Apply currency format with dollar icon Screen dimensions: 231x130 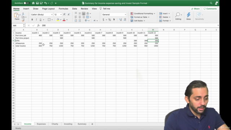[104, 19]
